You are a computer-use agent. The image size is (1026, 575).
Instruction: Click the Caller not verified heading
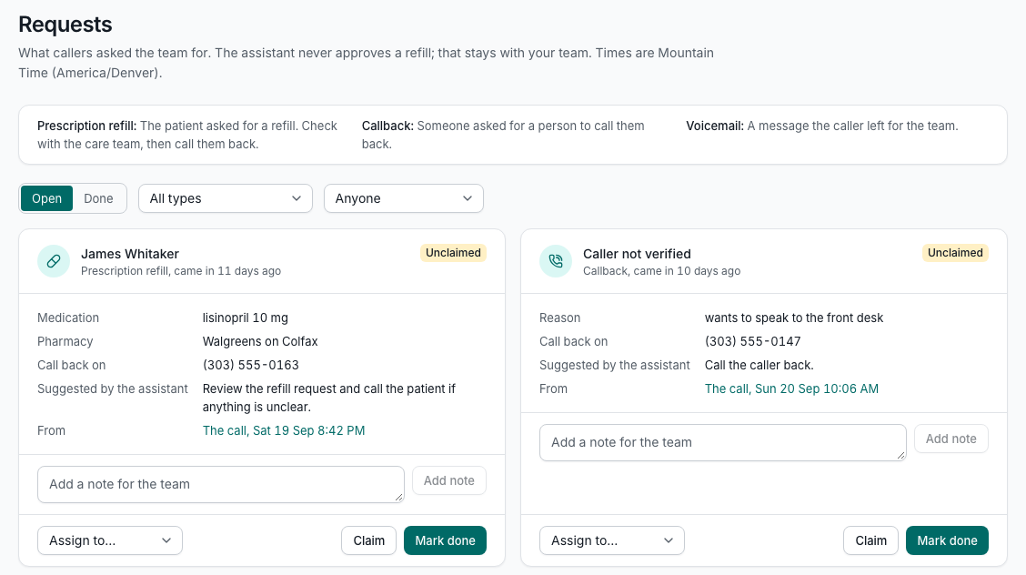(637, 254)
